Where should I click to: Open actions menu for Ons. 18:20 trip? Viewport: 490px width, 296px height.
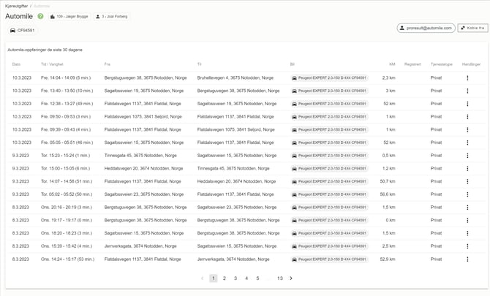click(467, 233)
